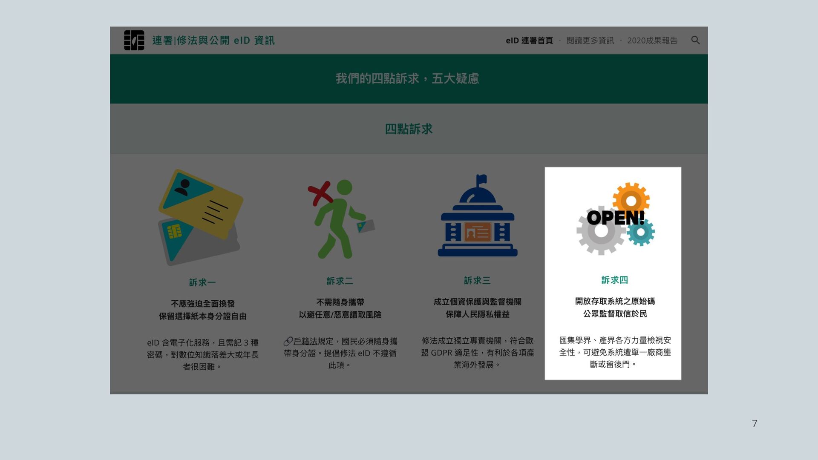Open the search magnifier icon

pyautogui.click(x=695, y=40)
